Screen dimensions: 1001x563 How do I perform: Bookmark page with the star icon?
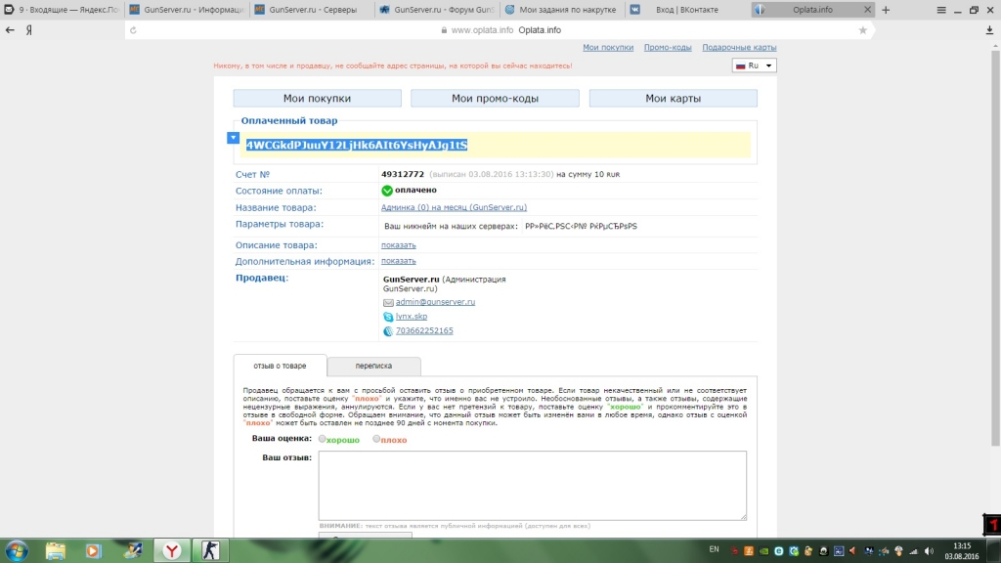pyautogui.click(x=862, y=30)
